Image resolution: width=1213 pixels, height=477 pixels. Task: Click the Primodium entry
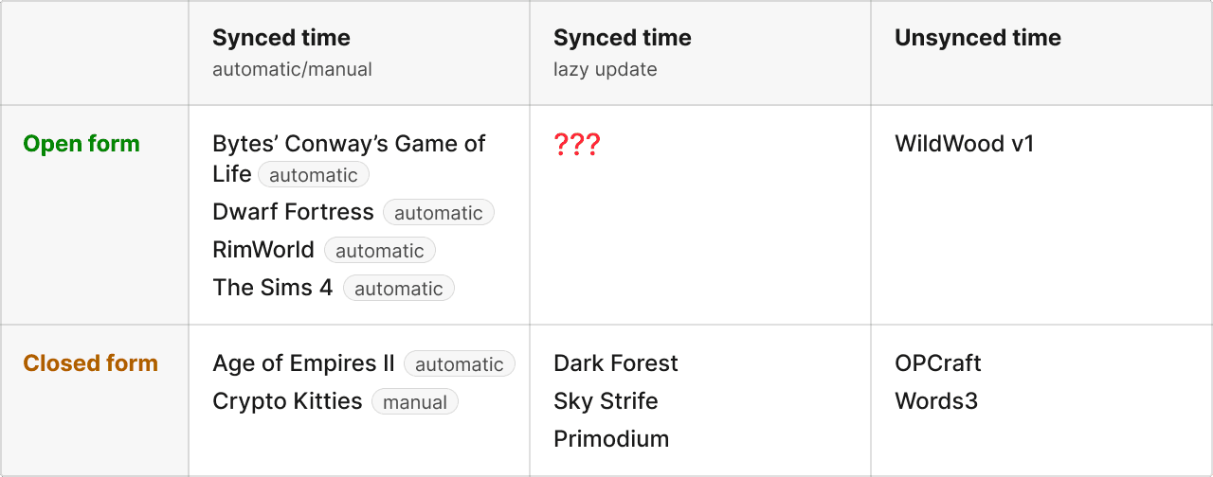click(x=611, y=439)
